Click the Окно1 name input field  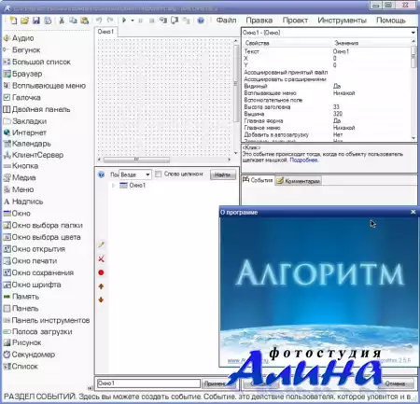click(x=148, y=383)
